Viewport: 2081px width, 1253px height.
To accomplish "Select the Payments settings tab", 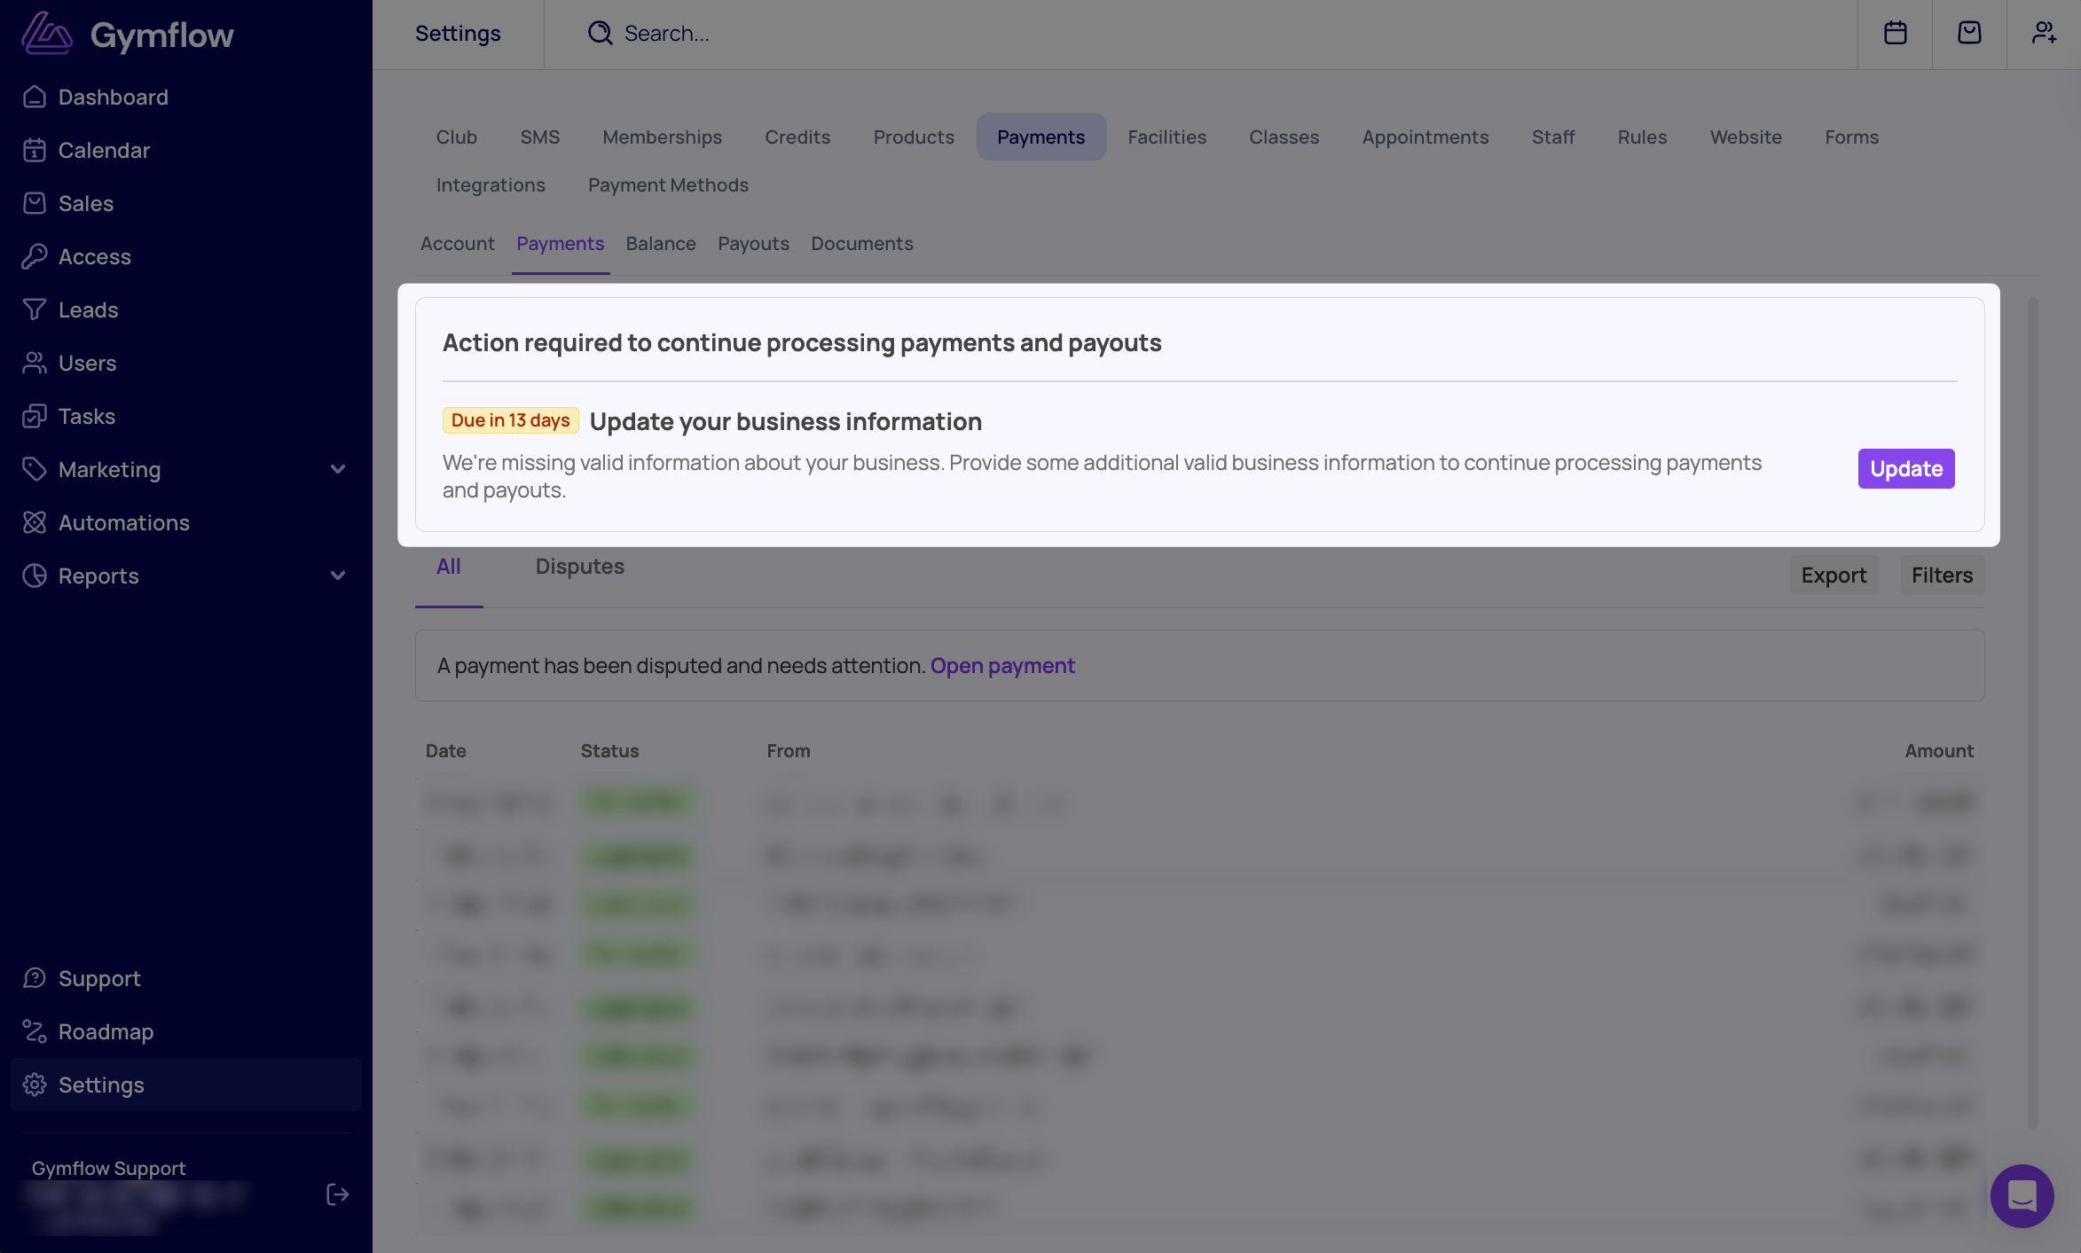I will click(x=1041, y=137).
